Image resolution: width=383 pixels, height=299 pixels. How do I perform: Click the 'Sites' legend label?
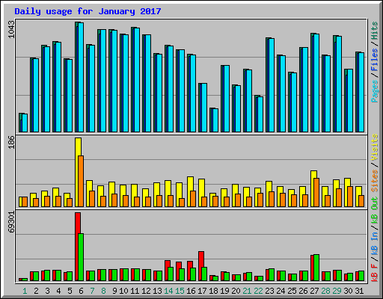(x=374, y=181)
